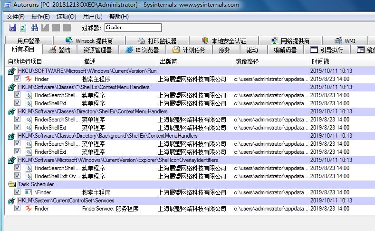
Task: Click the Autoruns title bar app icon
Action: pyautogui.click(x=8, y=5)
